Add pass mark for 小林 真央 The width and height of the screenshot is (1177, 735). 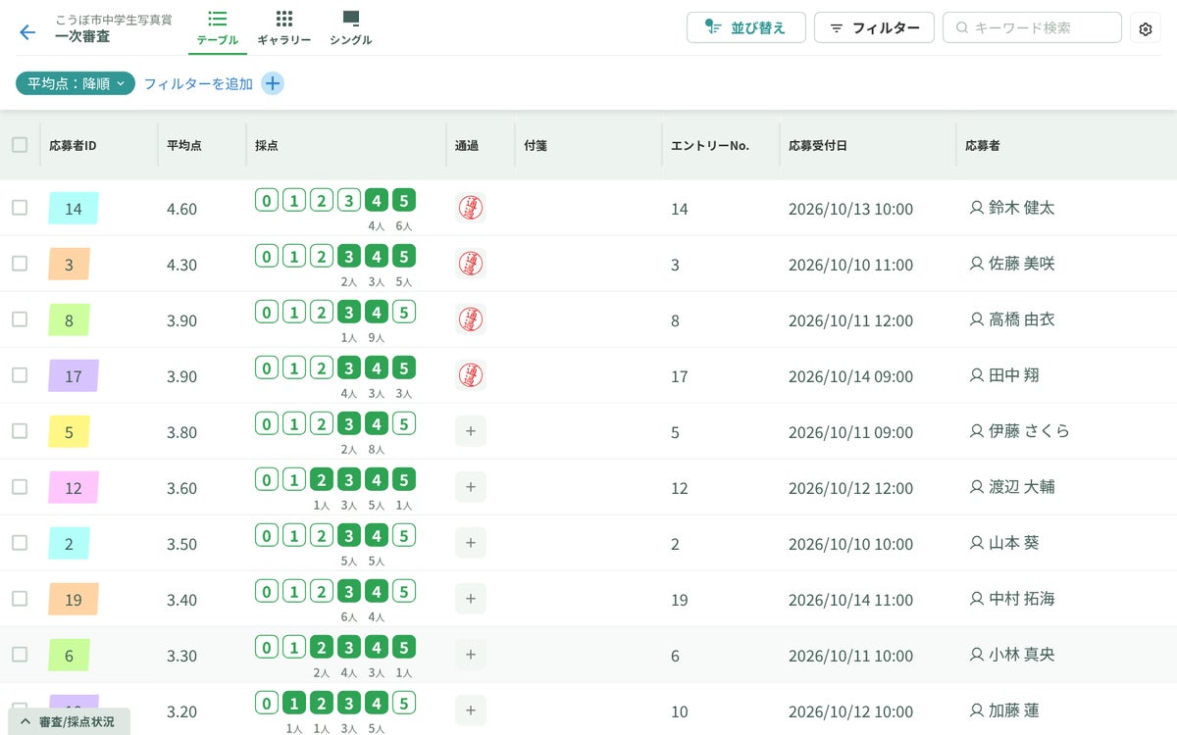click(x=471, y=655)
